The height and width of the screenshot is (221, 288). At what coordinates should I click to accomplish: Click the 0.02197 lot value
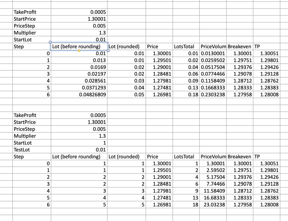pos(79,74)
